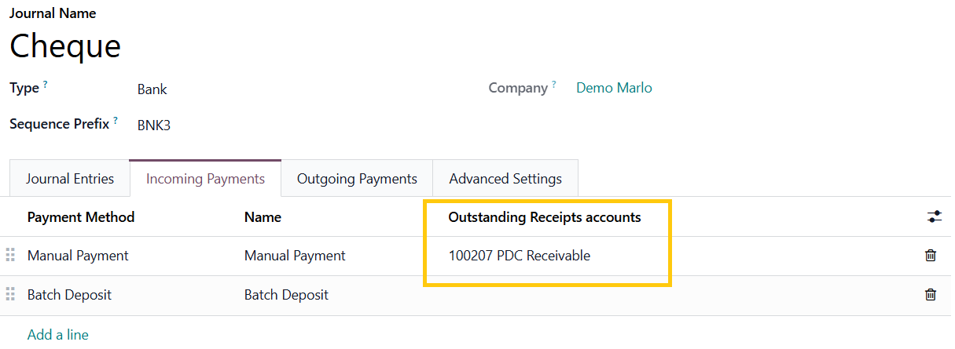Go to the Advanced Settings tab
Screen dimensions: 955x349
[505, 179]
